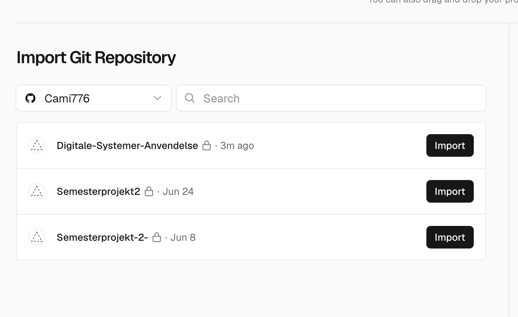Click the lock icon next to Semesterprojekt-2-
This screenshot has height=317, width=518.
tap(157, 237)
